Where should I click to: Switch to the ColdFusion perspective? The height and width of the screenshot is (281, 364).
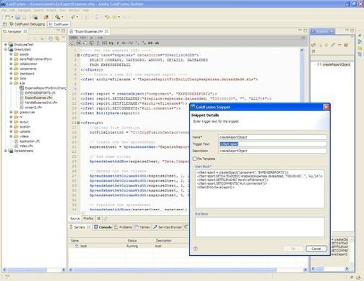point(59,24)
